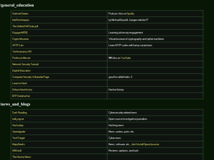Visit the IntelTechniques link
The image size is (214, 160).
pos(21,20)
